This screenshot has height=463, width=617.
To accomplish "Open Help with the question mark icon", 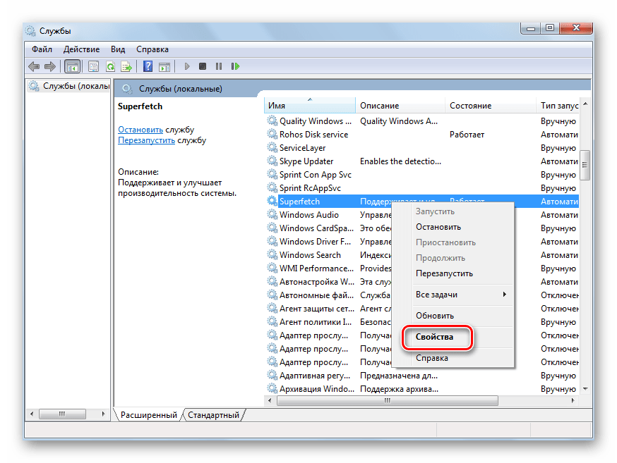I will [148, 66].
